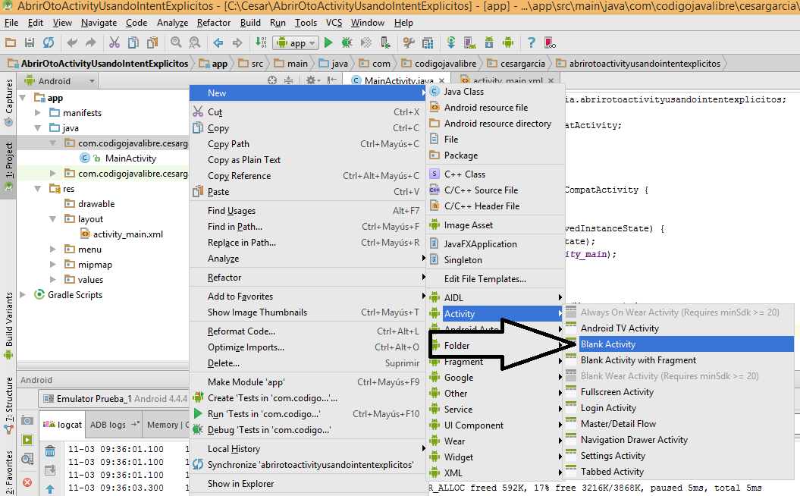Click the Redo arrow icon

91,43
